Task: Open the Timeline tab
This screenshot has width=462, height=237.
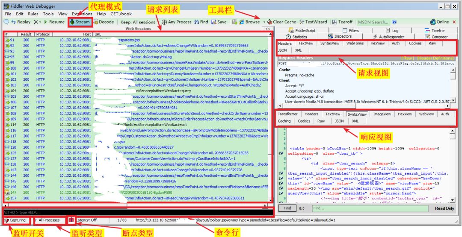Action: click(435, 30)
